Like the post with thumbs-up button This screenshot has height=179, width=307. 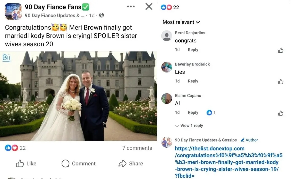point(26,163)
